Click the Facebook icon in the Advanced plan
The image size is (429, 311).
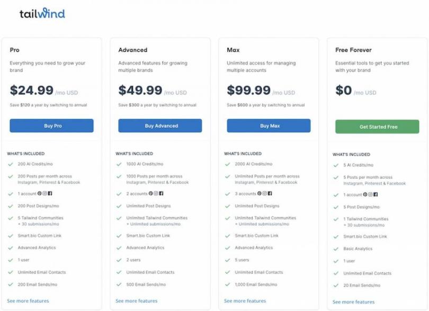[x=161, y=194]
